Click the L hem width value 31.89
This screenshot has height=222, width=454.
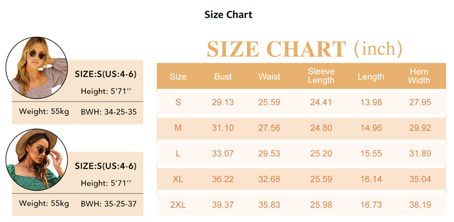(419, 154)
